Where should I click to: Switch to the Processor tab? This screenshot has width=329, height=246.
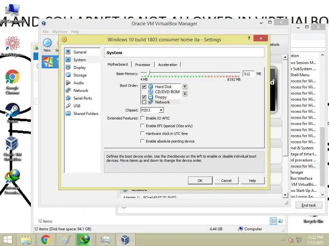pyautogui.click(x=143, y=65)
